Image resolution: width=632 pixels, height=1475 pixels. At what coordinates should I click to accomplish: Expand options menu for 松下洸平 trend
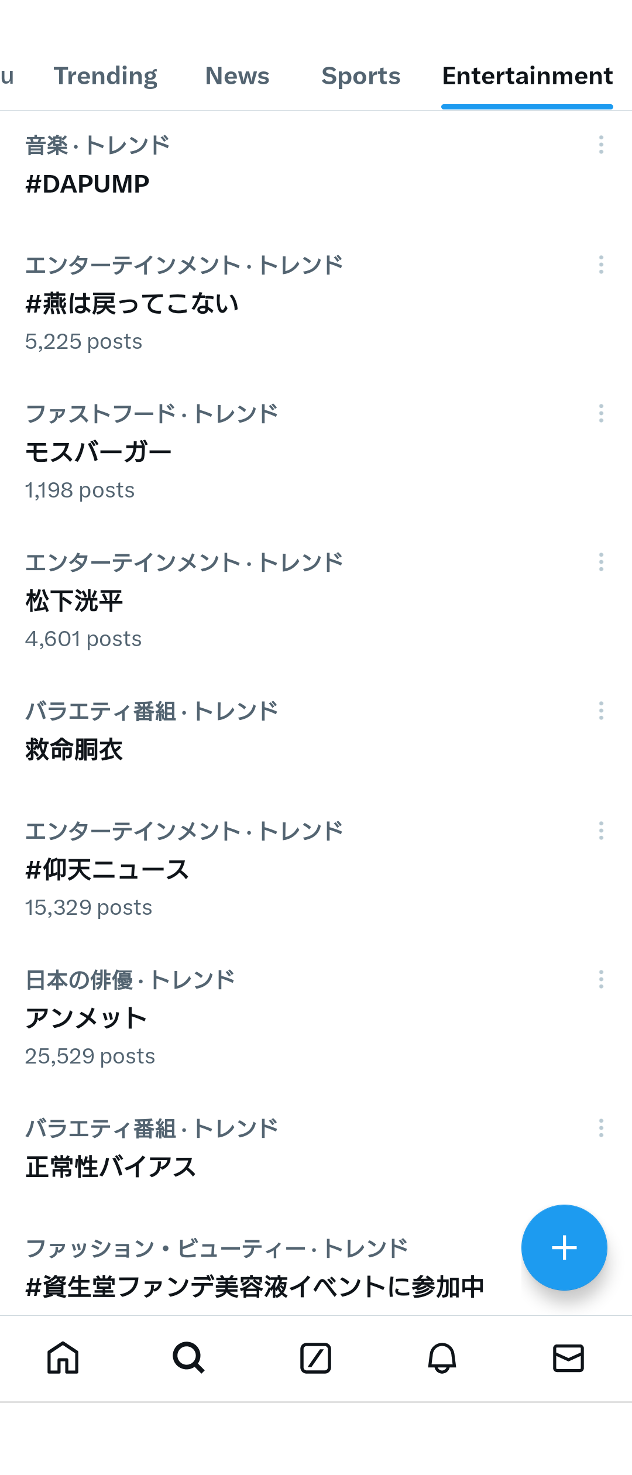[601, 562]
